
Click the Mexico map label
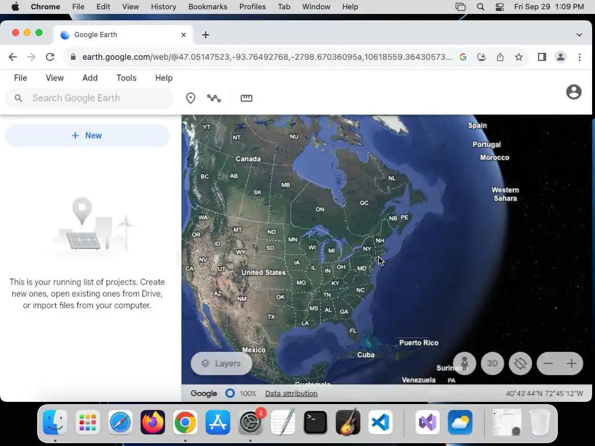[x=254, y=350]
